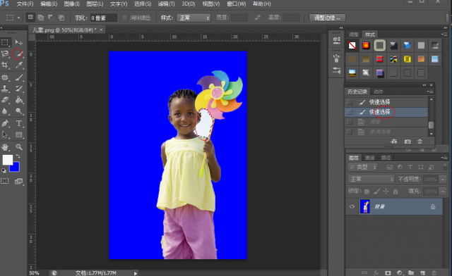Image resolution: width=452 pixels, height=276 pixels.
Task: Choose Intersect with selection mode
Action: click(61, 18)
